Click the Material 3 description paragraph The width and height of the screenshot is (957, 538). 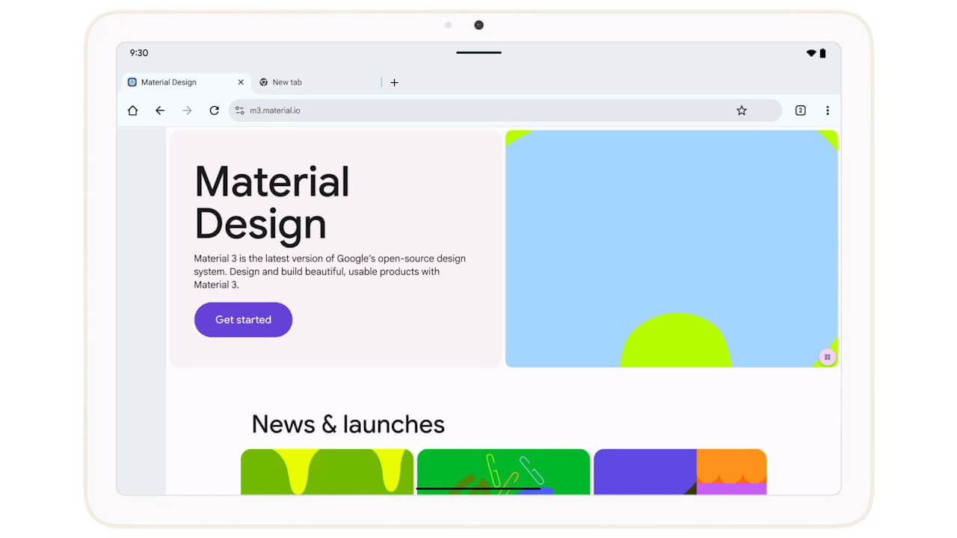[330, 272]
